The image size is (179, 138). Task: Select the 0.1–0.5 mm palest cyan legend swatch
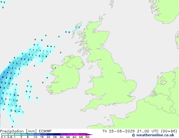pyautogui.click(x=5, y=134)
